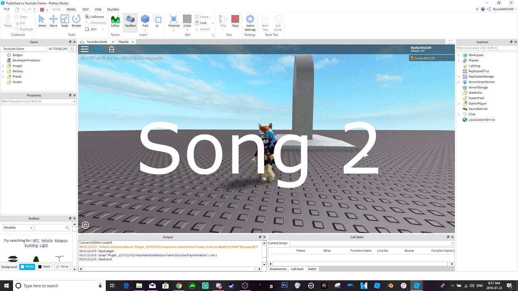The height and width of the screenshot is (291, 518).
Task: Expand the Images folder in Game panel
Action: 3,66
